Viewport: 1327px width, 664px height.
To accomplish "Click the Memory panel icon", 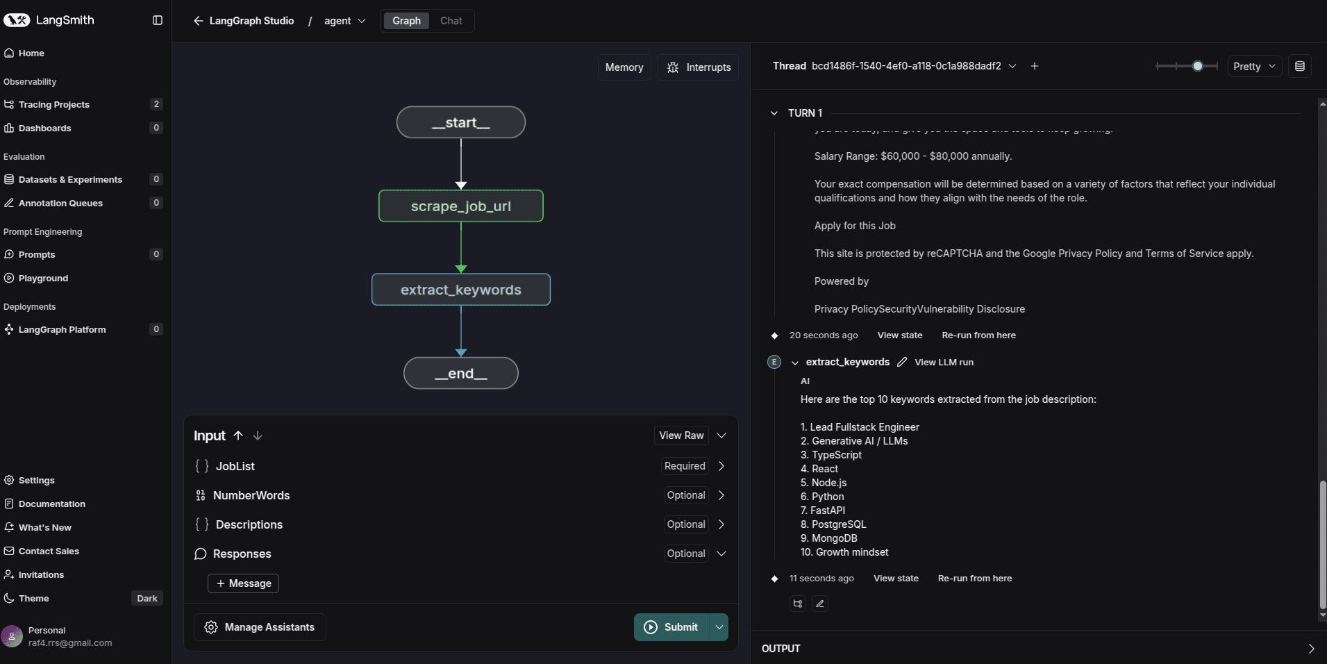I will tap(623, 67).
